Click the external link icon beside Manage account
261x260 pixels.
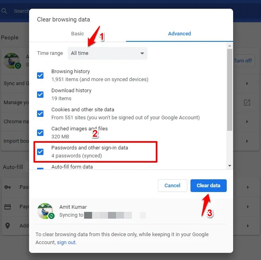pyautogui.click(x=247, y=103)
